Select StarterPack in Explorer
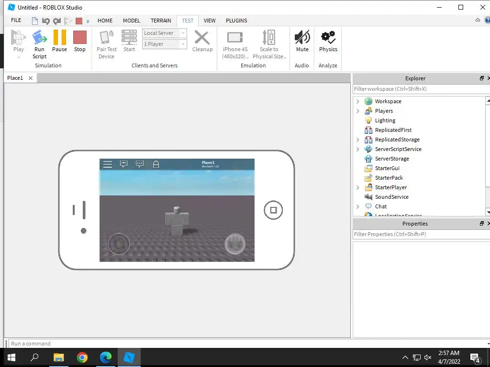 click(389, 178)
